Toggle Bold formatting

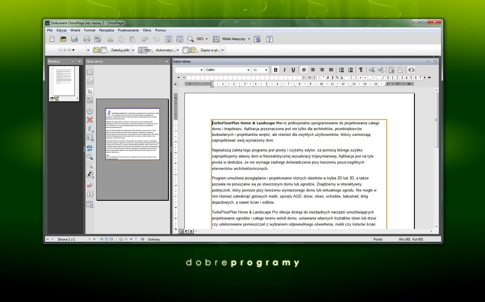(275, 70)
